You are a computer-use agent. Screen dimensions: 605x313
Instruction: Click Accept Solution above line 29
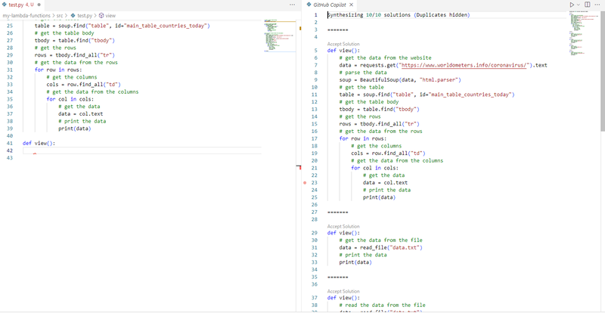[x=343, y=226]
